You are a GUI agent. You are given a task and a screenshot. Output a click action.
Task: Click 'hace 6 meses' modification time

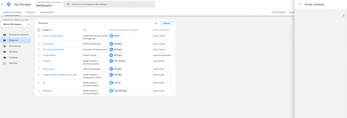159,44
